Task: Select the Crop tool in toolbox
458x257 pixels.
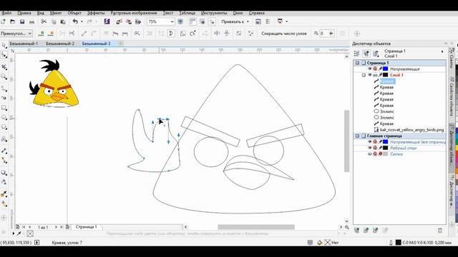Action: [4, 67]
